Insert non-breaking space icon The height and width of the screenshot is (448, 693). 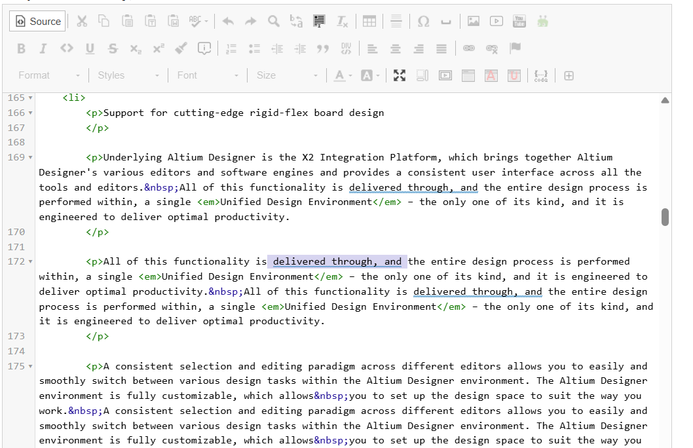(x=446, y=21)
